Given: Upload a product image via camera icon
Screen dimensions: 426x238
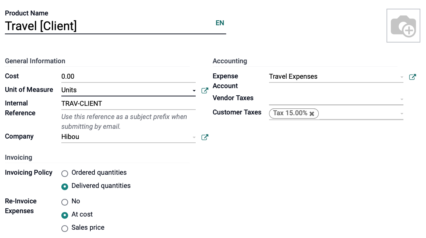Looking at the screenshot, I should point(403,26).
